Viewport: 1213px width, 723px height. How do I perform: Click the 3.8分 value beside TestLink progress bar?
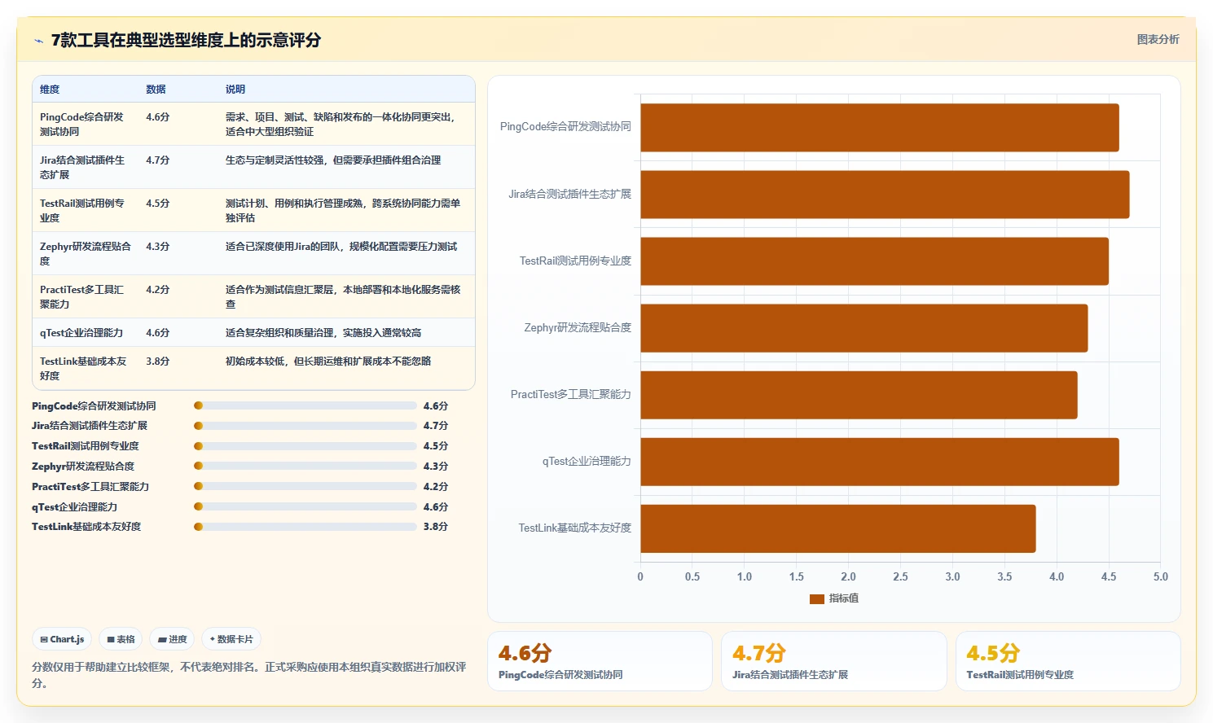pos(436,527)
